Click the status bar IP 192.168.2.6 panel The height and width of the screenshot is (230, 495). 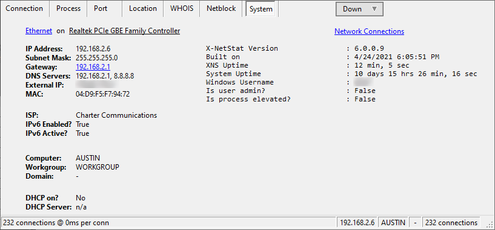(357, 222)
